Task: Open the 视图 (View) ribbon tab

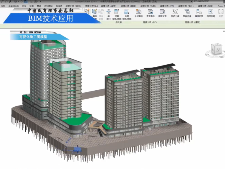Action: [x=31, y=6]
